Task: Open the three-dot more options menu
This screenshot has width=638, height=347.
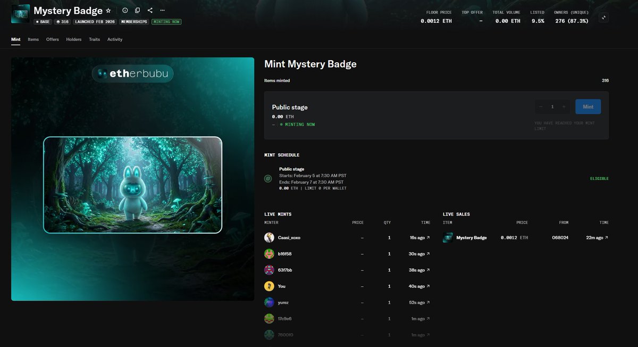Action: tap(162, 11)
